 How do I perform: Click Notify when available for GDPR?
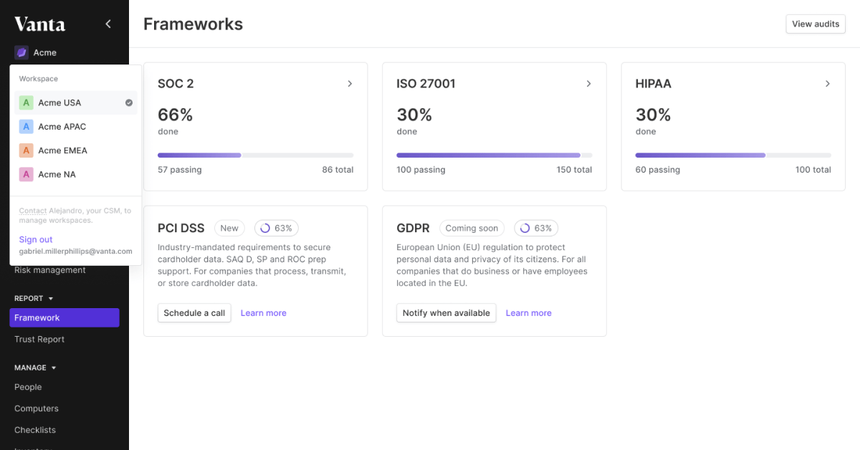[446, 312]
